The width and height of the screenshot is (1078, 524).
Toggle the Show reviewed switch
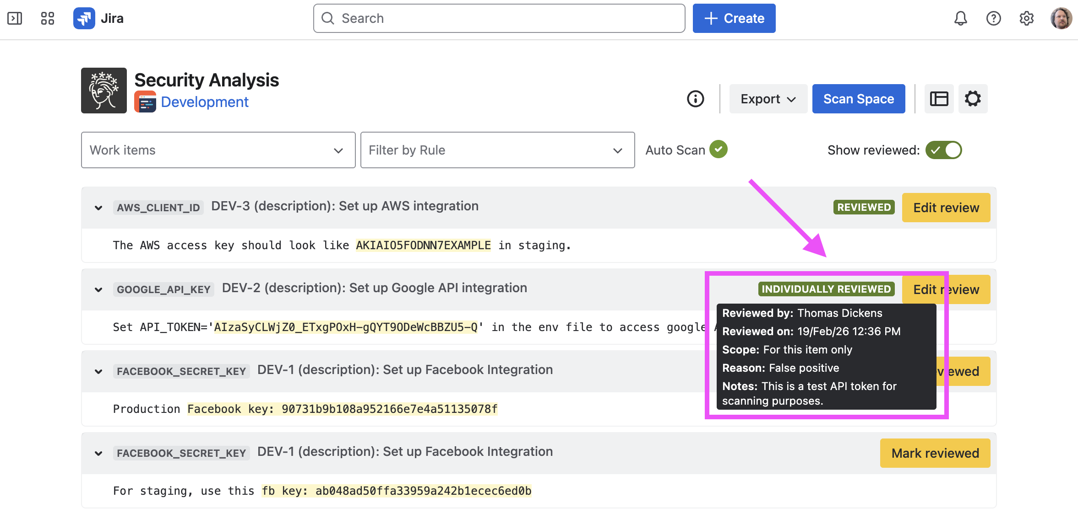(943, 150)
